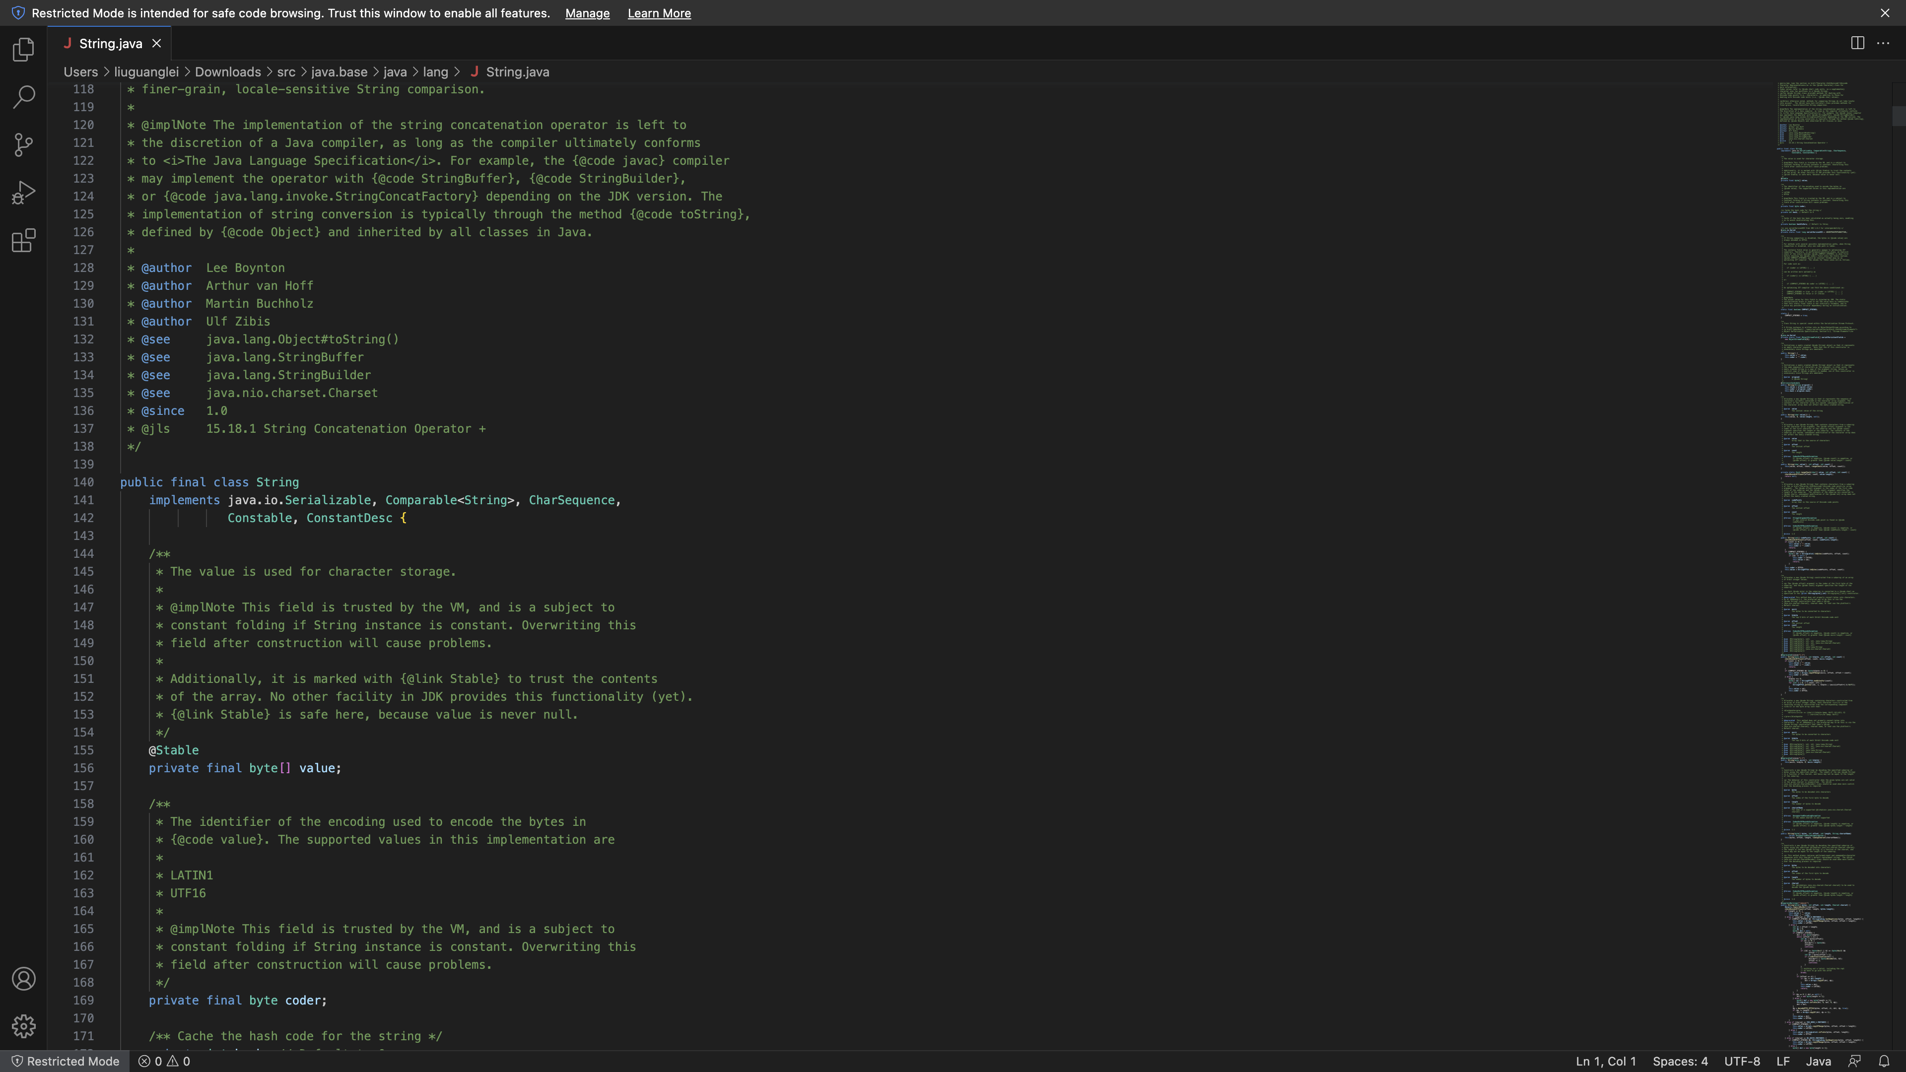Click the '@since 1.0' line
This screenshot has height=1072, width=1906.
(178, 410)
